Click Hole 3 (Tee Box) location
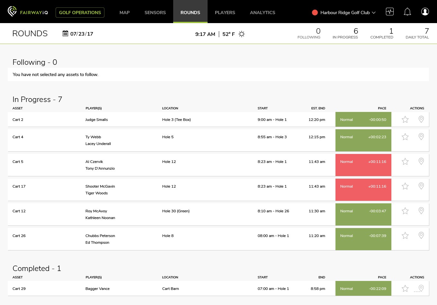The width and height of the screenshot is (437, 305). tap(176, 120)
